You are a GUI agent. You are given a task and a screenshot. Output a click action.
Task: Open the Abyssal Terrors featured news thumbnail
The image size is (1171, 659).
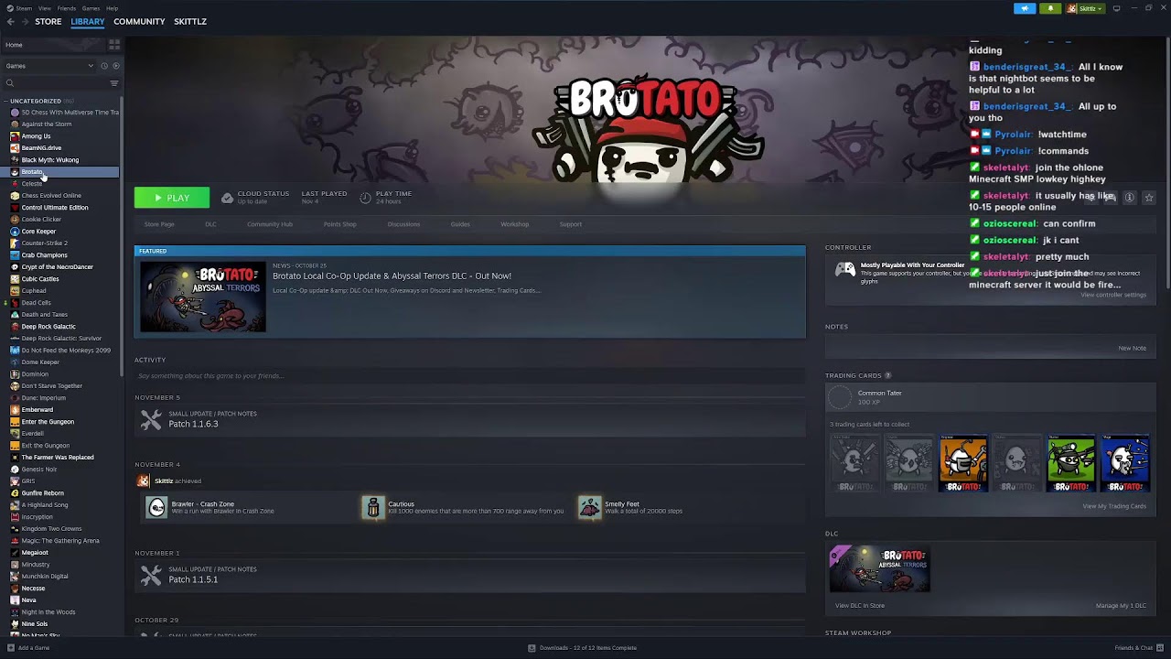pyautogui.click(x=203, y=297)
